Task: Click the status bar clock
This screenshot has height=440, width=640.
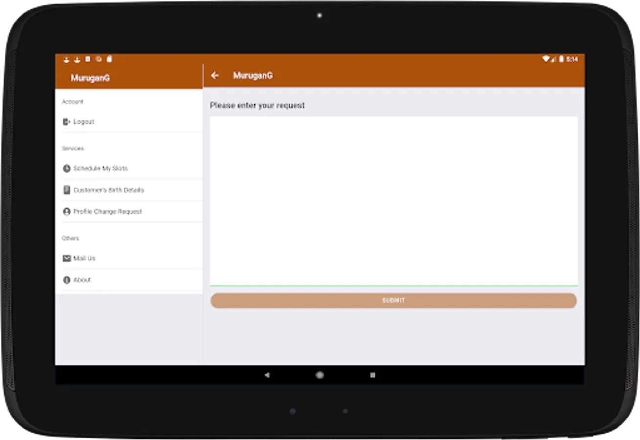Action: coord(572,59)
